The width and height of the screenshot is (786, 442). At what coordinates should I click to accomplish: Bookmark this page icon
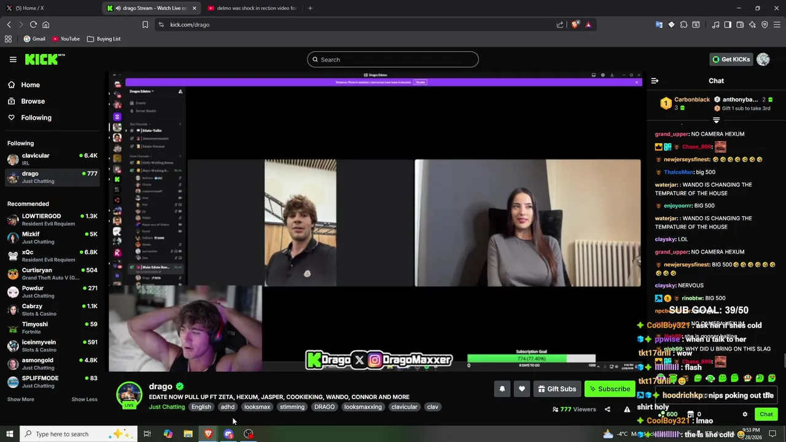(x=145, y=25)
